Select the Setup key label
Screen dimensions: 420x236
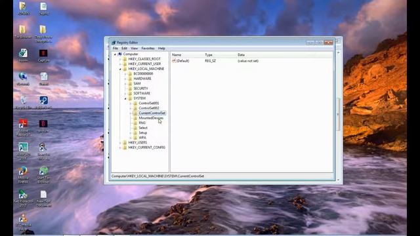click(x=143, y=132)
